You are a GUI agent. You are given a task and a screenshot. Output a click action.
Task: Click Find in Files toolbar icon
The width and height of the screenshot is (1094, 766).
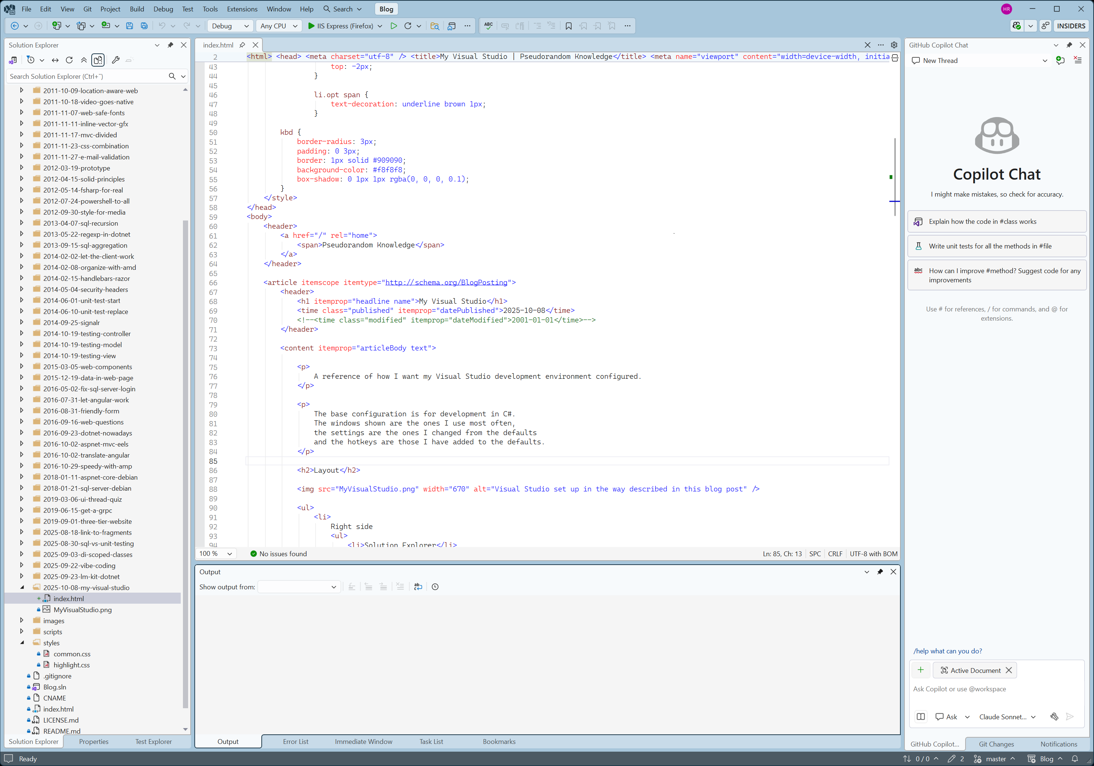click(x=435, y=26)
